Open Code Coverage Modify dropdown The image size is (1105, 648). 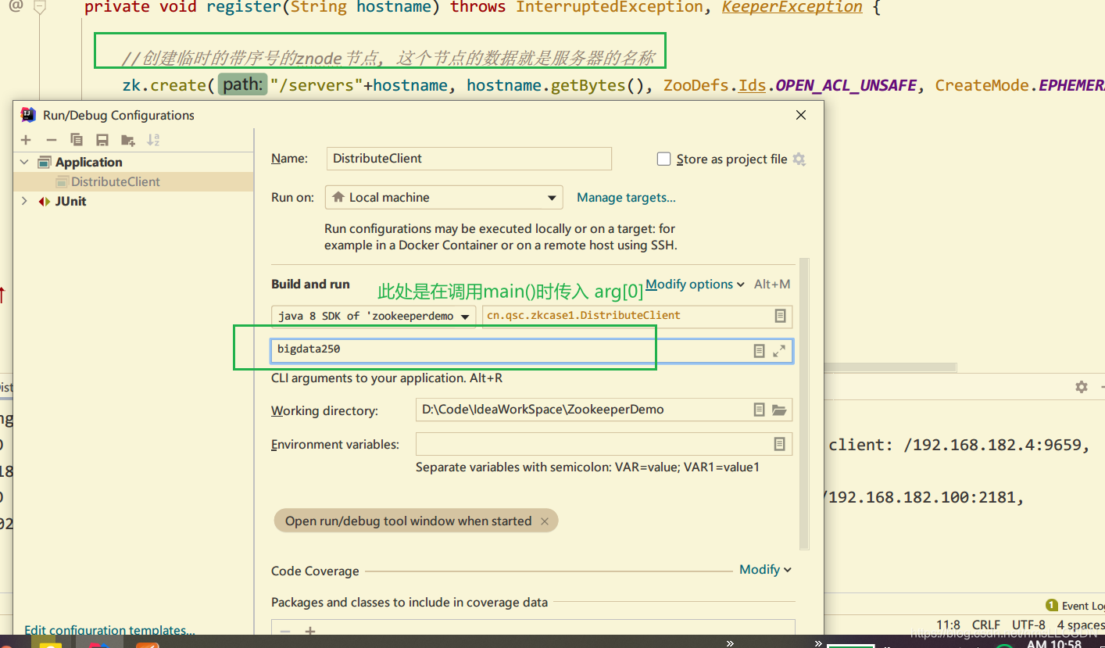765,569
